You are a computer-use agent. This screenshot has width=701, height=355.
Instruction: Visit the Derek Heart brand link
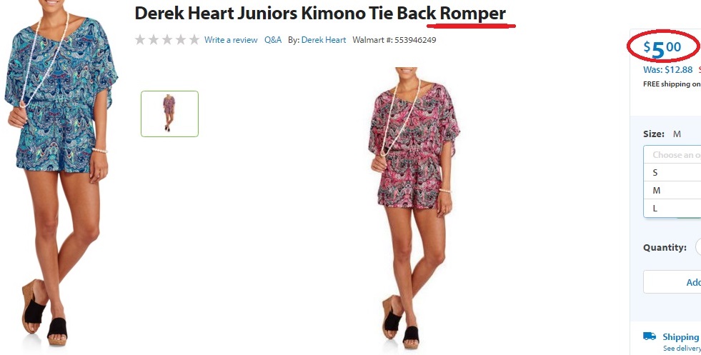click(x=324, y=40)
